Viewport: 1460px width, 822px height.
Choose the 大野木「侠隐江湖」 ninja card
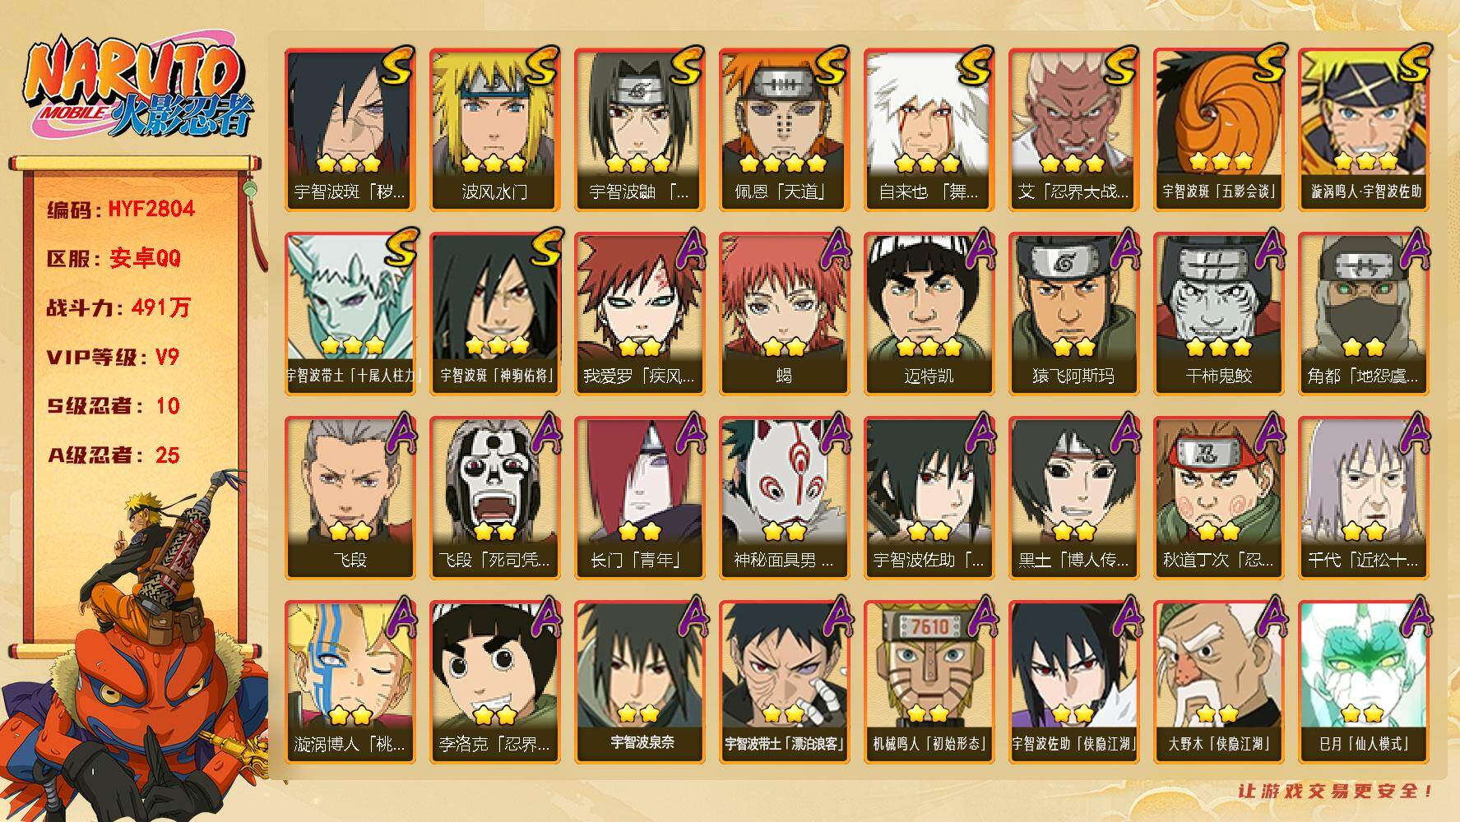coord(1218,682)
